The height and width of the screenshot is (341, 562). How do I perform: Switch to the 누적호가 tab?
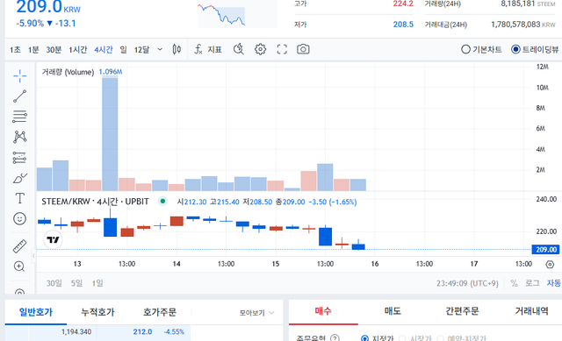point(97,312)
